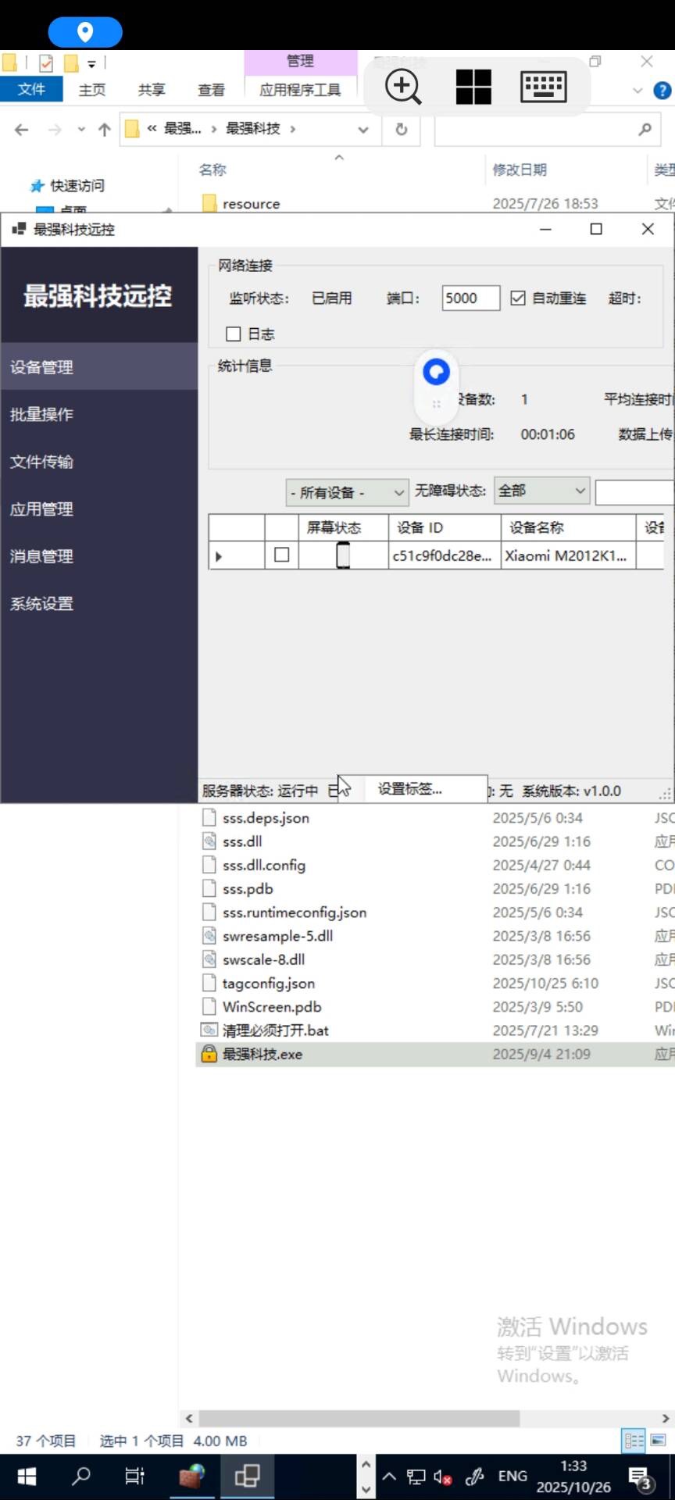
Task: Click the search magnifier in Explorer
Action: tap(645, 129)
